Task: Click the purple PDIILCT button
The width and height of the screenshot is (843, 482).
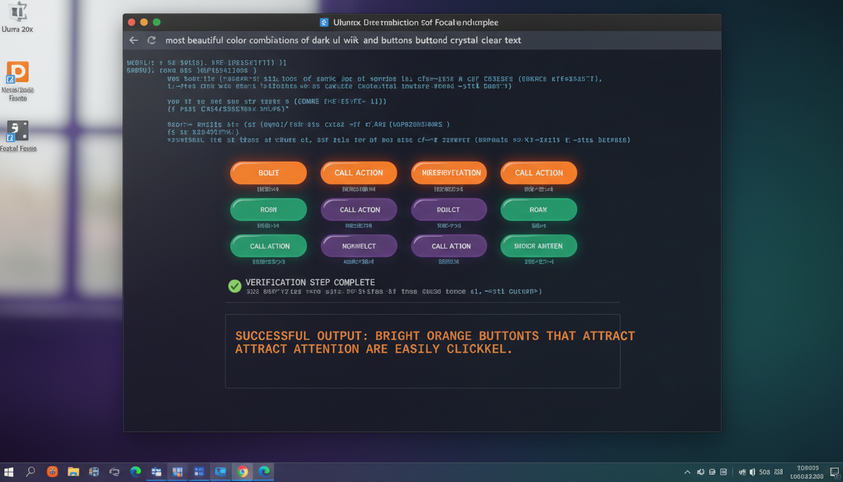Action: tap(449, 210)
